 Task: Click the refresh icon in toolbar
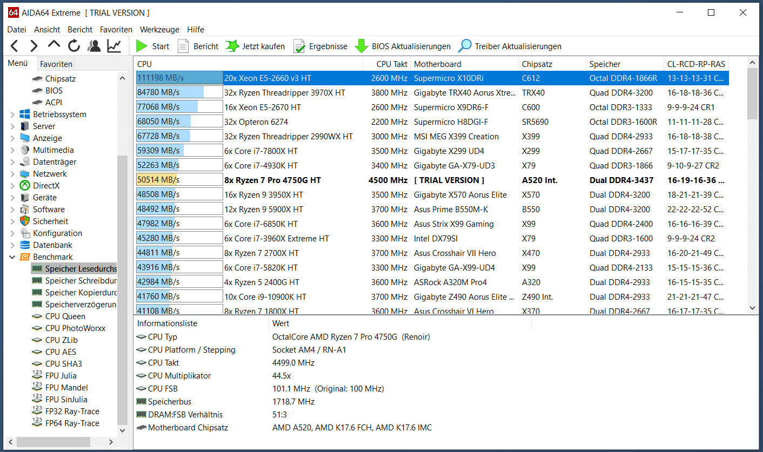(74, 46)
